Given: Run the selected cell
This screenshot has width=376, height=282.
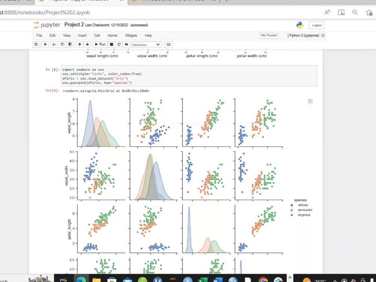Looking at the screenshot, I should tap(100, 45).
